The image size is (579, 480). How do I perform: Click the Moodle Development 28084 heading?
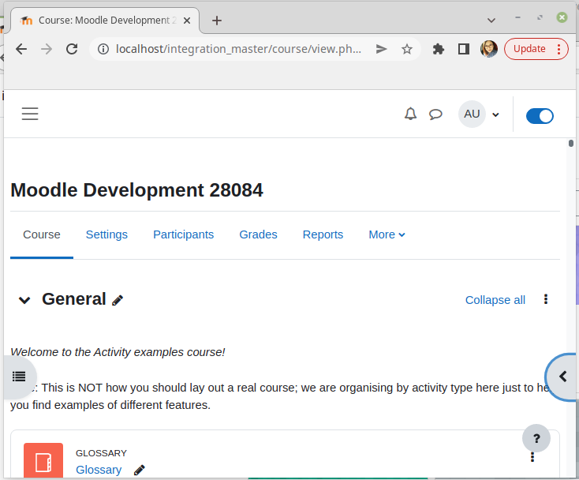pyautogui.click(x=136, y=190)
